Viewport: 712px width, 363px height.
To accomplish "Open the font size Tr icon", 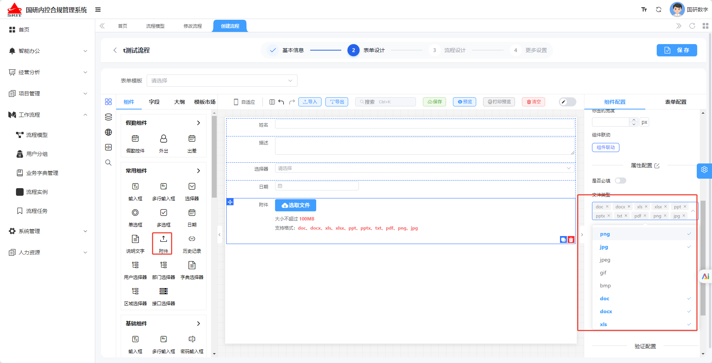I will 644,10.
